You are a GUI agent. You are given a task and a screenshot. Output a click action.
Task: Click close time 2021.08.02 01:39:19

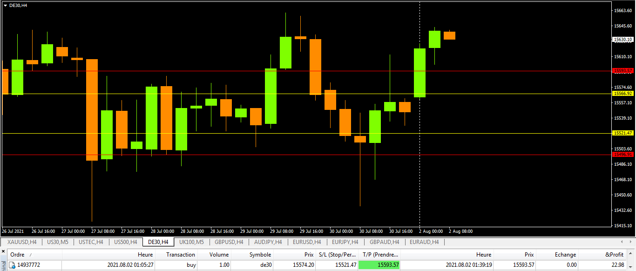tap(468, 265)
